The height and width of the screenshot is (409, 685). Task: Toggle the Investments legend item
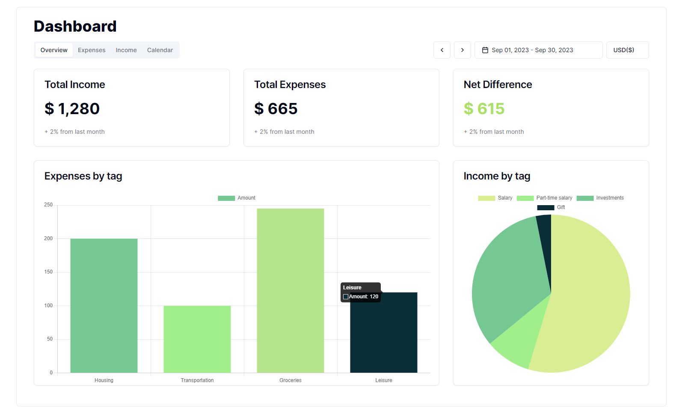600,198
